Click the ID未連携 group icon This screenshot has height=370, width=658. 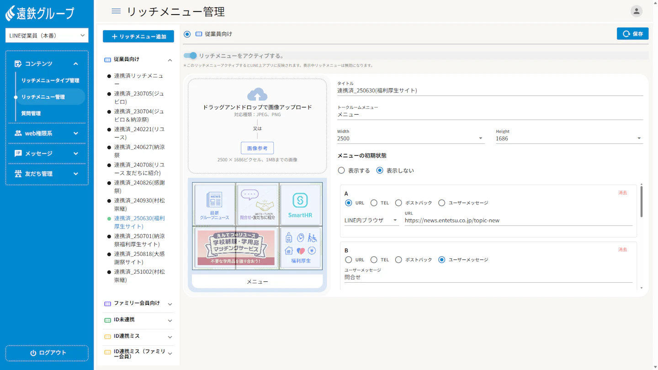pyautogui.click(x=108, y=320)
